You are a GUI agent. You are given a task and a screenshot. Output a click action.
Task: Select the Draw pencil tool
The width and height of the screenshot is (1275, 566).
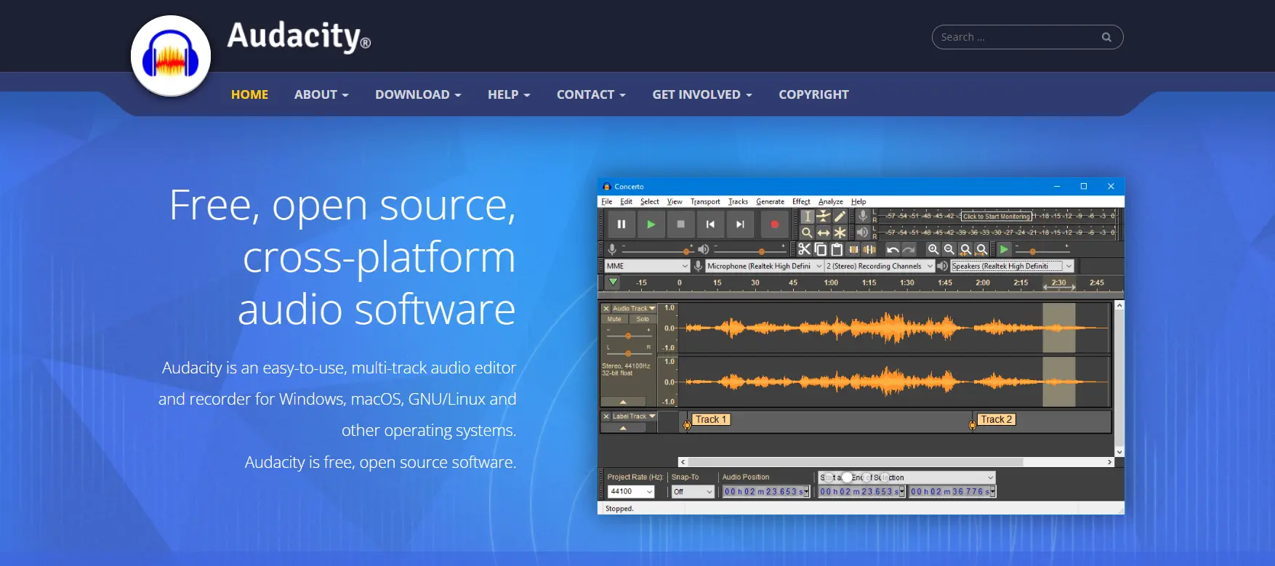[x=840, y=217]
